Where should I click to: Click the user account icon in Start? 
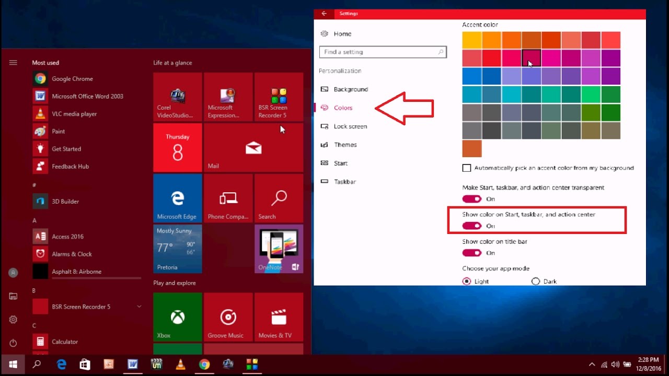point(13,273)
